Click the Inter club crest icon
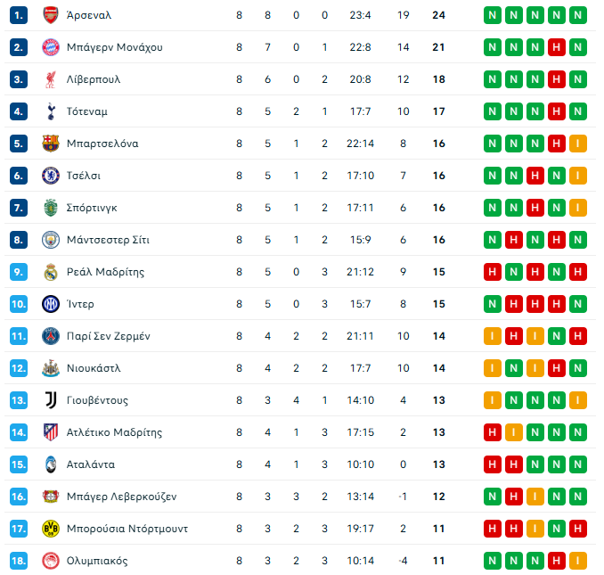 coord(50,304)
